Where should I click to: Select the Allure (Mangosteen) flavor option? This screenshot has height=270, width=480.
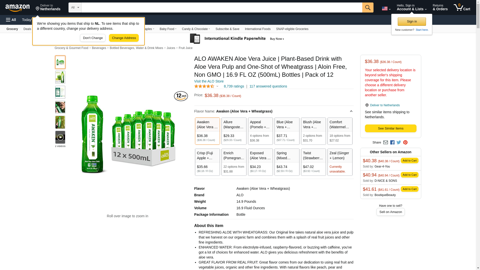[x=234, y=131]
